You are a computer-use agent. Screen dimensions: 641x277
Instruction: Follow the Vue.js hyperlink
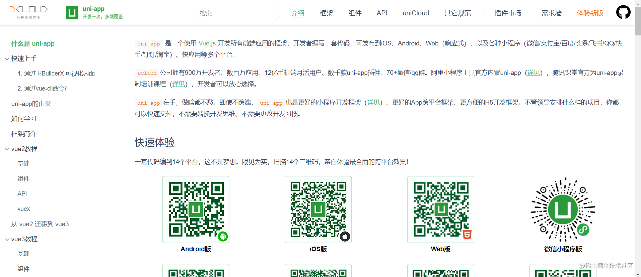[207, 43]
